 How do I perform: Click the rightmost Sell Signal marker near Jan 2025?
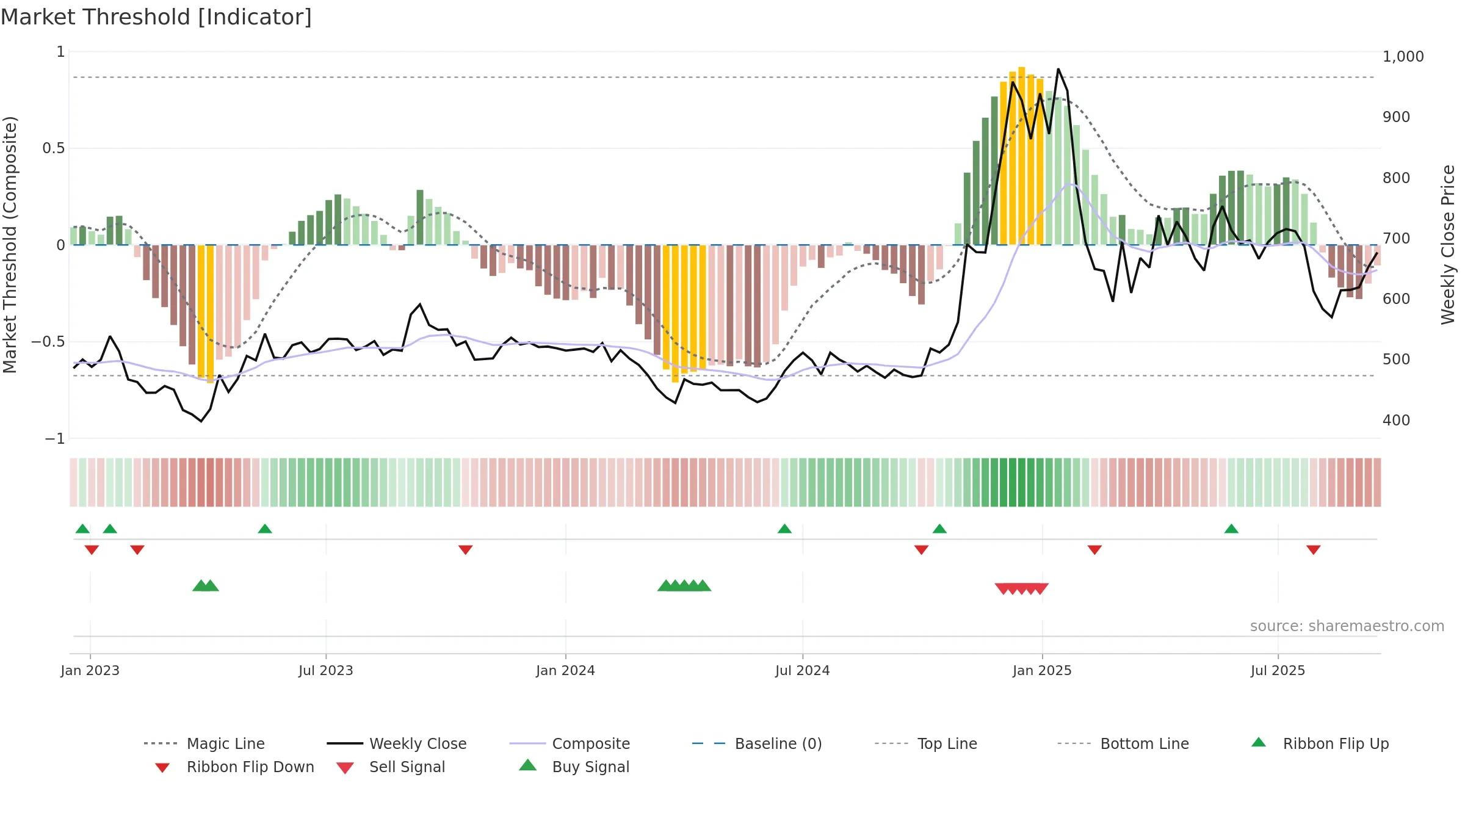tap(1040, 589)
